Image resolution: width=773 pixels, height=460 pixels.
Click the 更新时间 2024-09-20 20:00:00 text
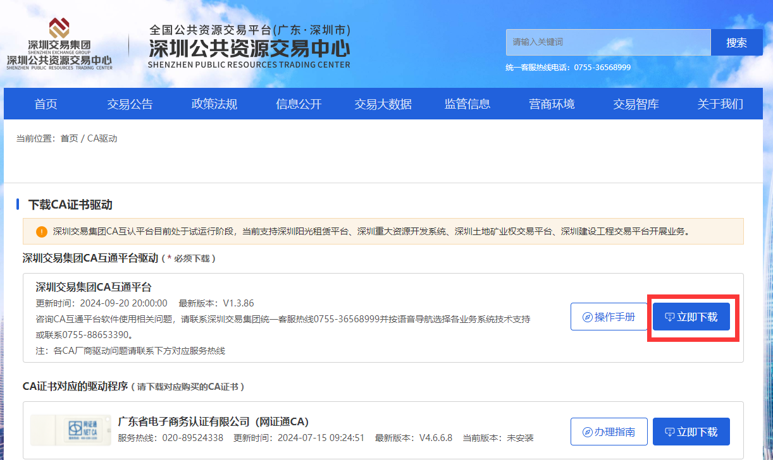(102, 303)
